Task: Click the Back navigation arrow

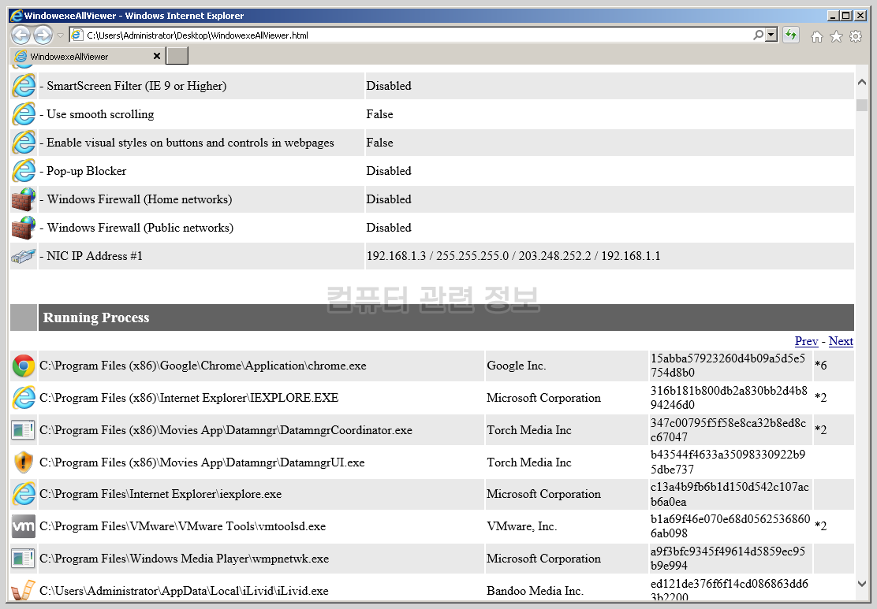Action: (x=21, y=35)
